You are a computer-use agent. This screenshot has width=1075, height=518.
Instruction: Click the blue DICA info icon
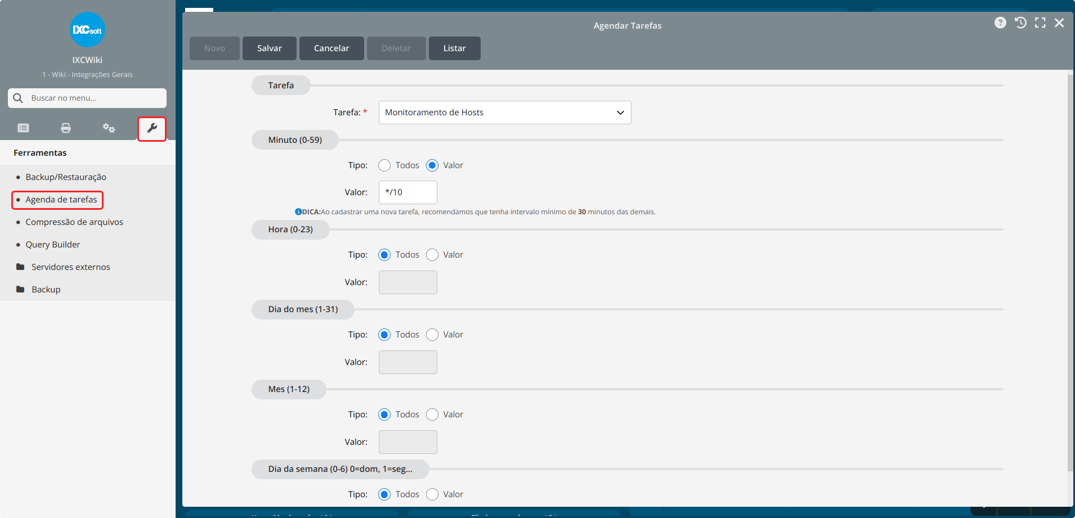pos(298,212)
